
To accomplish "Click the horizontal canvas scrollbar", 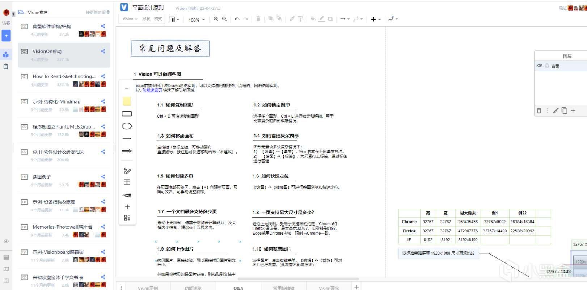I will (x=298, y=279).
